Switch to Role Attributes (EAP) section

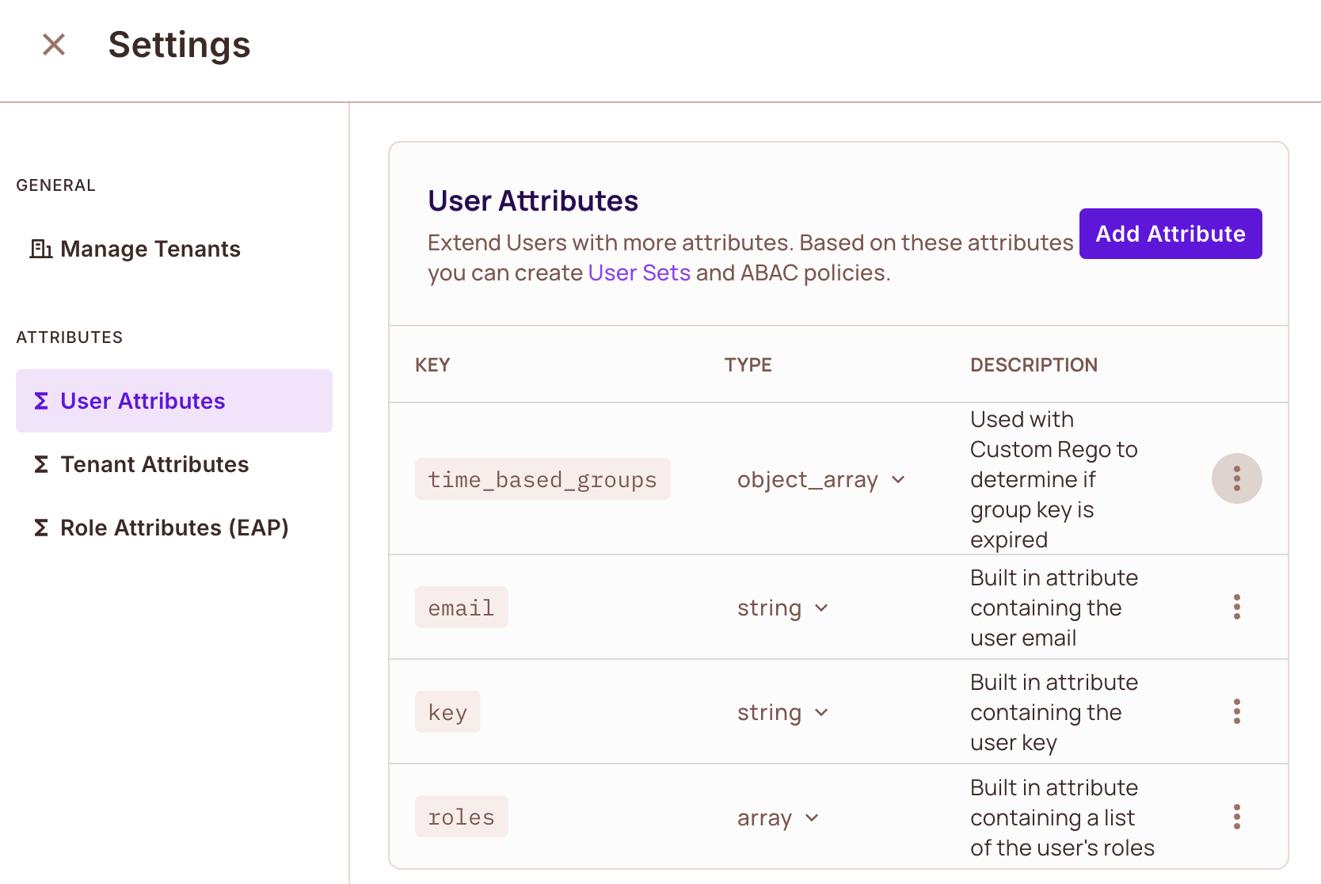(173, 528)
